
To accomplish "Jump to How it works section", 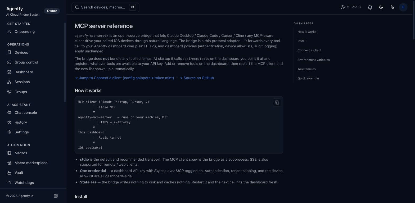I will pyautogui.click(x=307, y=32).
